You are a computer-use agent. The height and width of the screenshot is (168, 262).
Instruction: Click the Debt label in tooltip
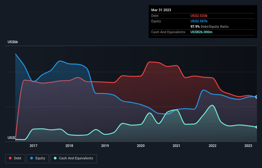pos(155,16)
